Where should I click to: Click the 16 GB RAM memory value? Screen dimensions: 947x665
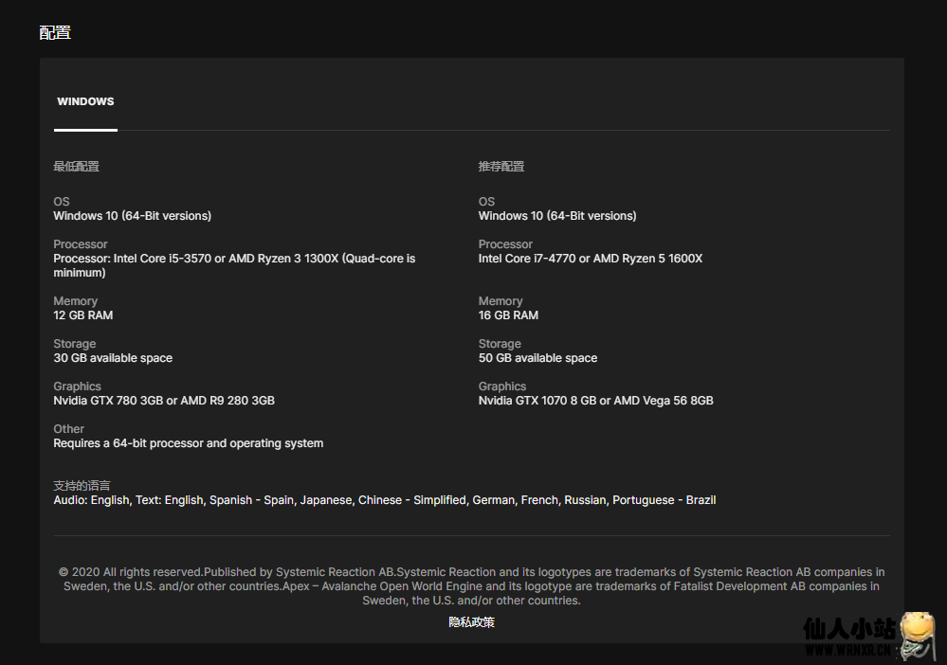[x=508, y=315]
